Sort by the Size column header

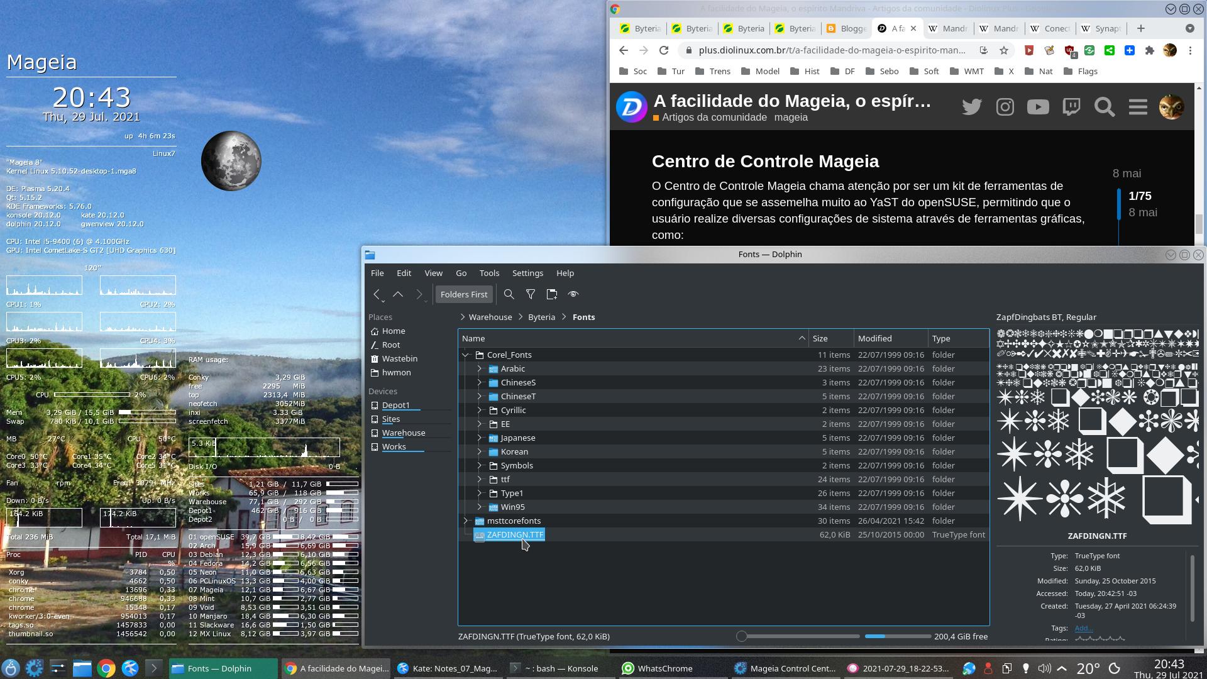click(830, 339)
